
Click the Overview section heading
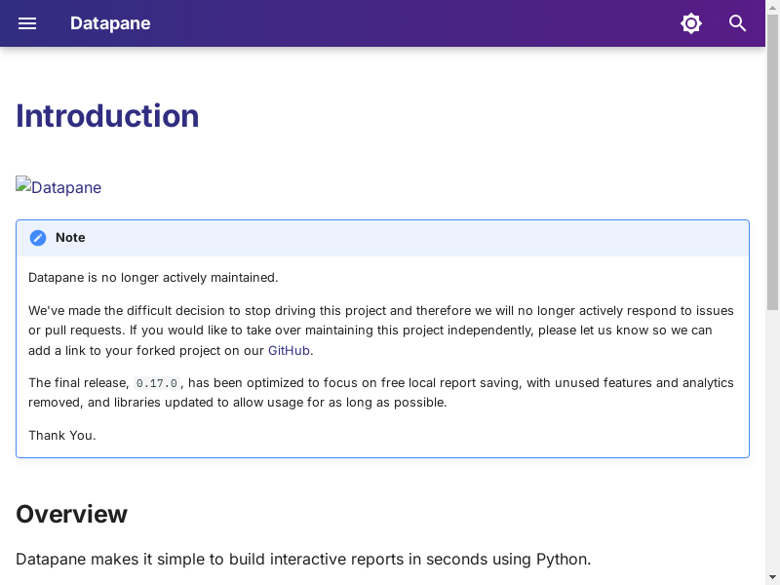pyautogui.click(x=71, y=514)
